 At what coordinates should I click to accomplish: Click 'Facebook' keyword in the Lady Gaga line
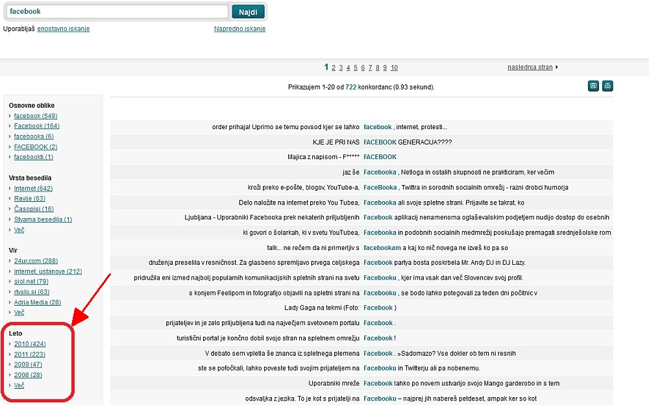378,308
